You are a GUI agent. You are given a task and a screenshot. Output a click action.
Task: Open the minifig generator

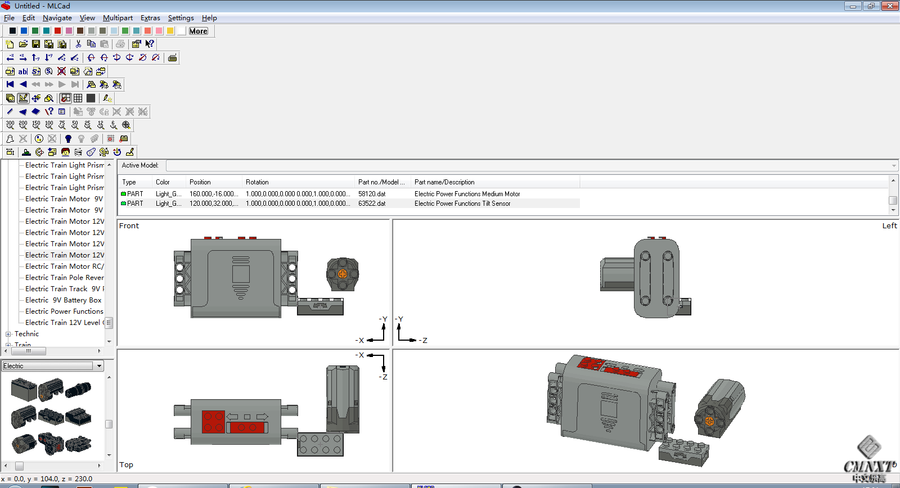65,152
